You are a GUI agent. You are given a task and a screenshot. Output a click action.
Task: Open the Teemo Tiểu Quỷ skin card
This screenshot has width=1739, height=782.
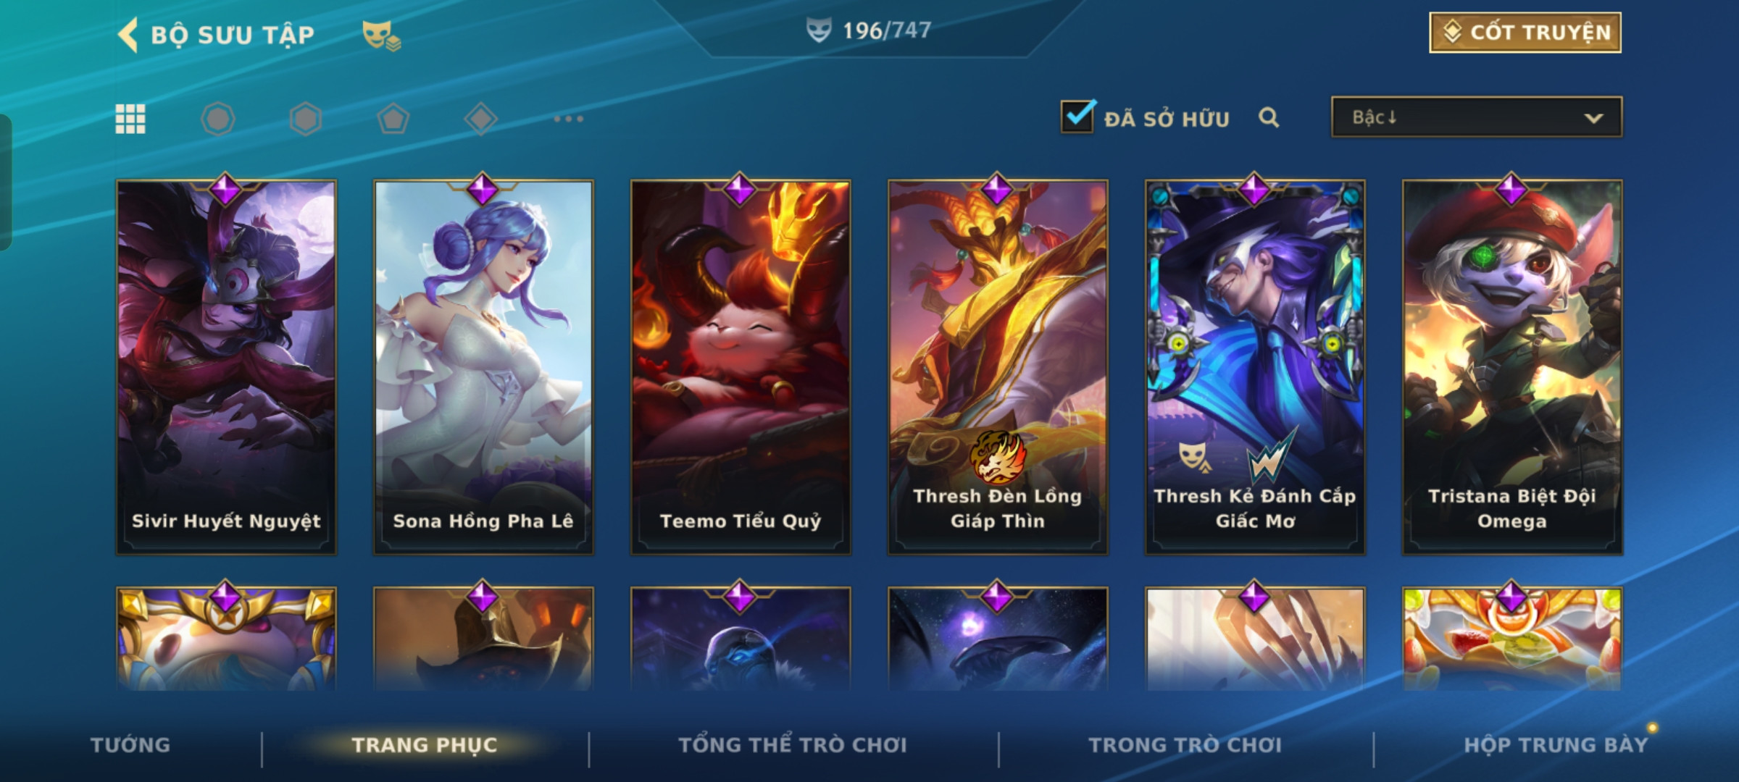click(741, 367)
